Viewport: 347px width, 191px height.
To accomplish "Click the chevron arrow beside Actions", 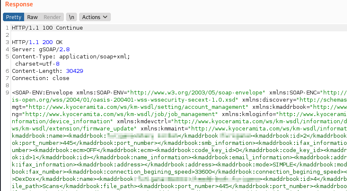I will [105, 17].
